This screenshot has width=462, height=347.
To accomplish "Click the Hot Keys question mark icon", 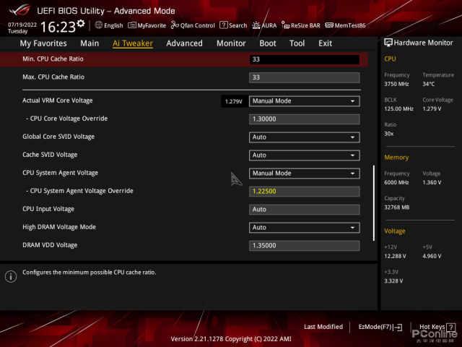I will (x=450, y=327).
